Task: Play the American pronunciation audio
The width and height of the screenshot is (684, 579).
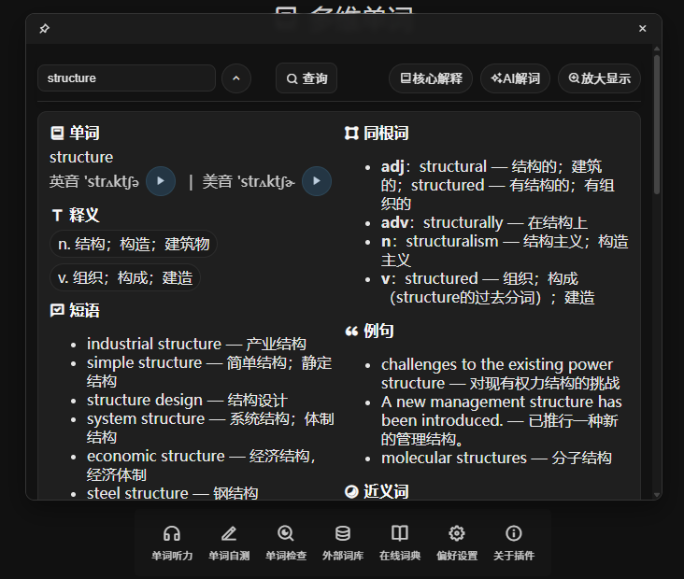Action: (x=317, y=180)
